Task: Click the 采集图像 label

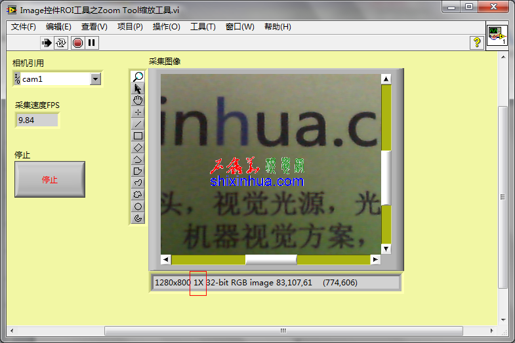Action: 165,62
